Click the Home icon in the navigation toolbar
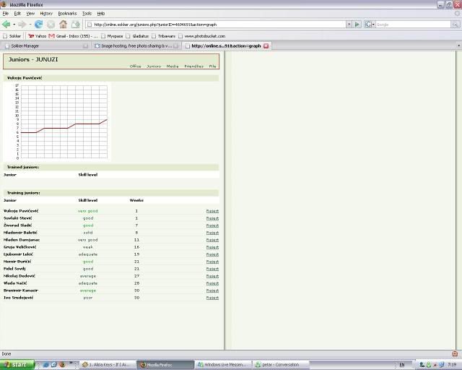The image size is (462, 370). point(63,24)
